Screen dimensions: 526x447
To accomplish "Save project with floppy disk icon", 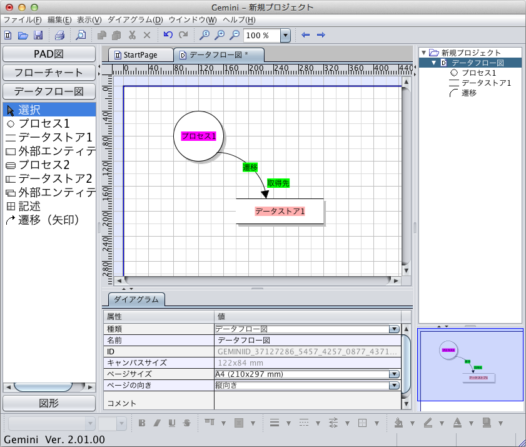I will 38,35.
